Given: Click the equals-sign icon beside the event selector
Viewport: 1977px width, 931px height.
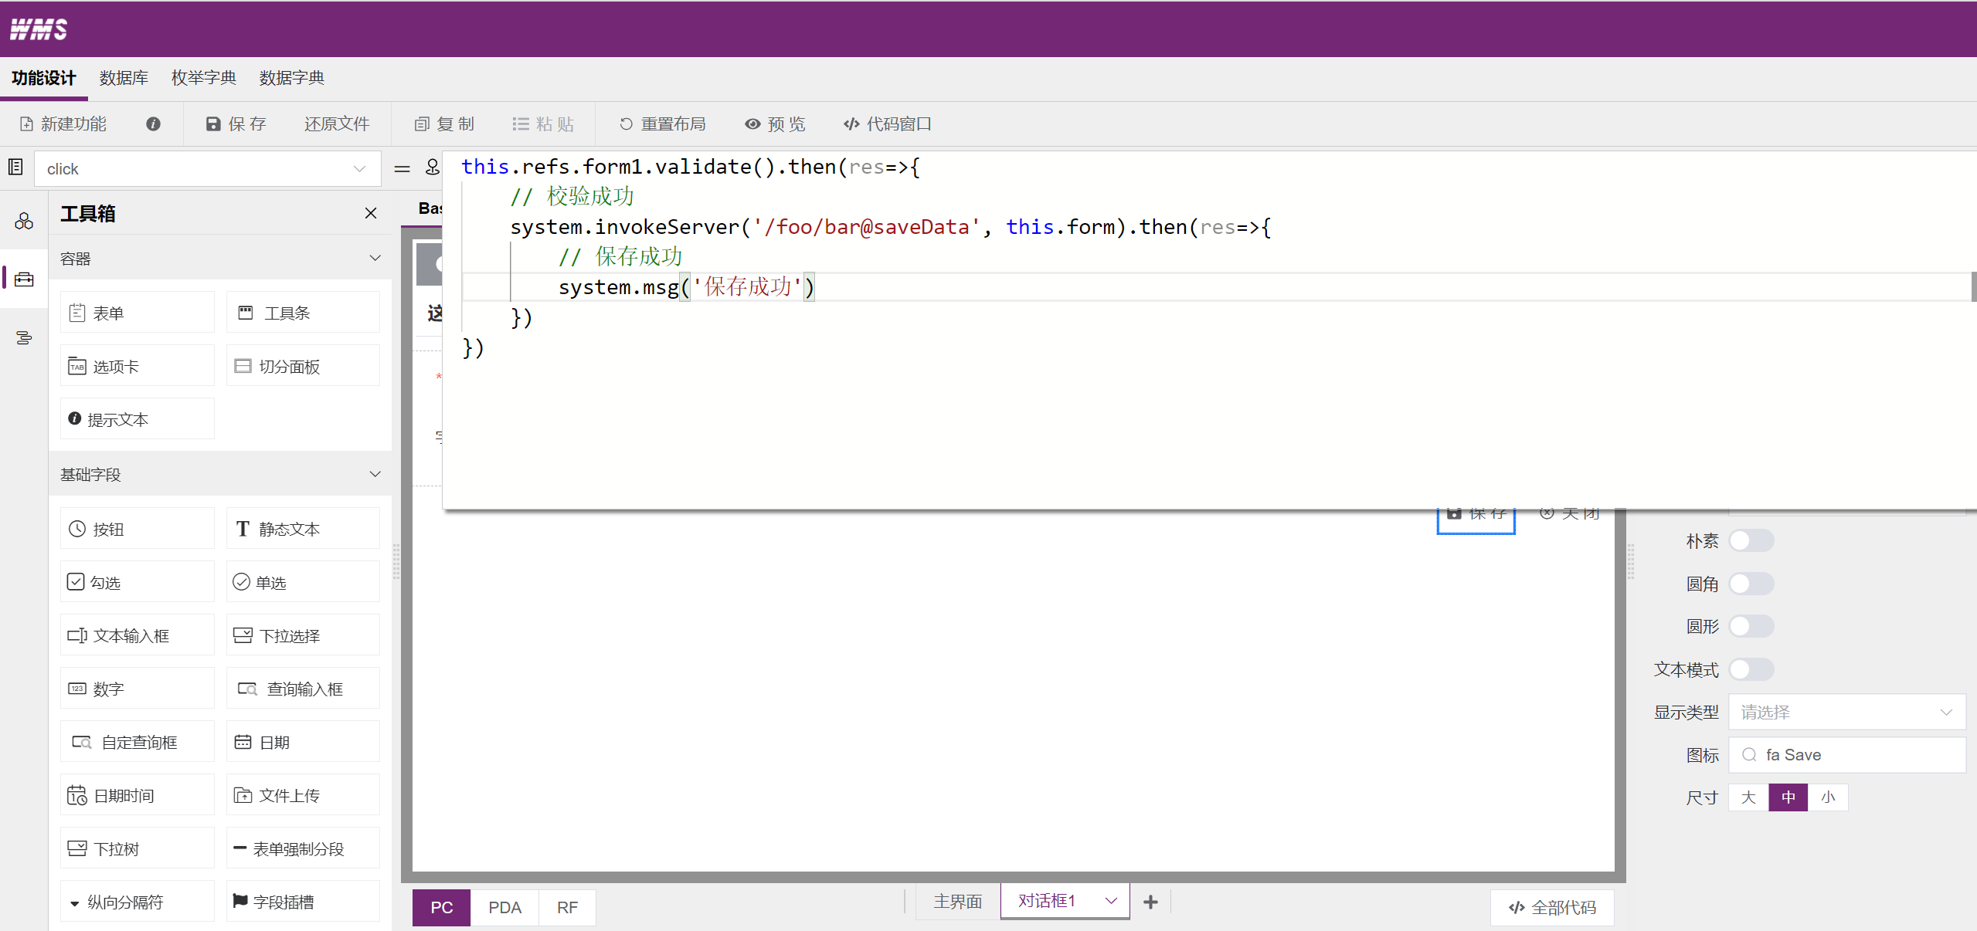Looking at the screenshot, I should 402,168.
